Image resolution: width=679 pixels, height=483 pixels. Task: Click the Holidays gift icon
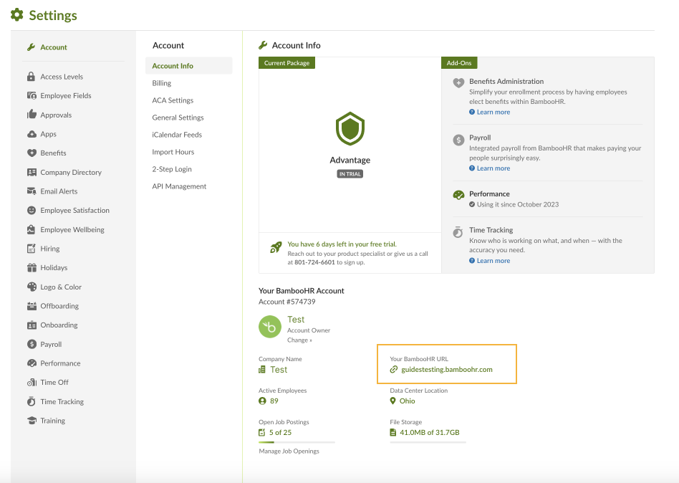(x=32, y=268)
